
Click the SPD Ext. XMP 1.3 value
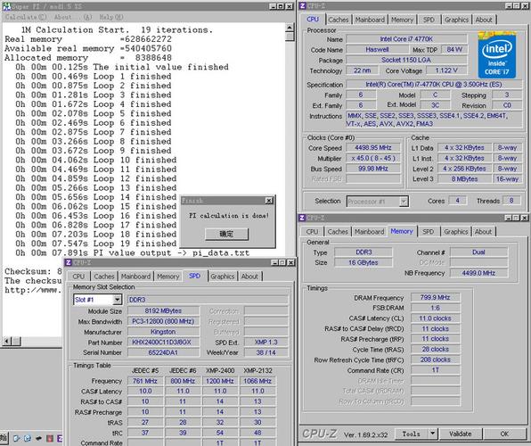[x=265, y=343]
